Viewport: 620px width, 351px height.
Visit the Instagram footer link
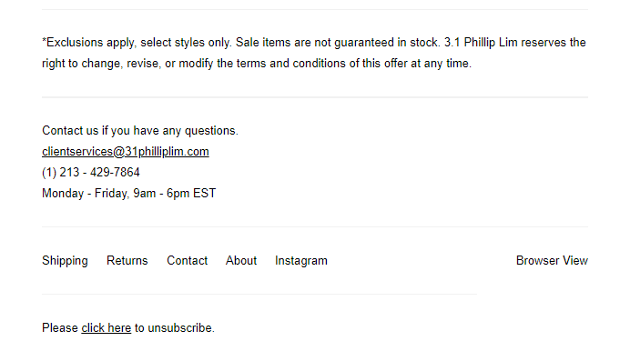click(301, 261)
